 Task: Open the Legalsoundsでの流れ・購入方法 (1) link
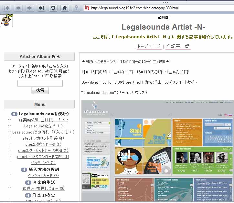43,132
